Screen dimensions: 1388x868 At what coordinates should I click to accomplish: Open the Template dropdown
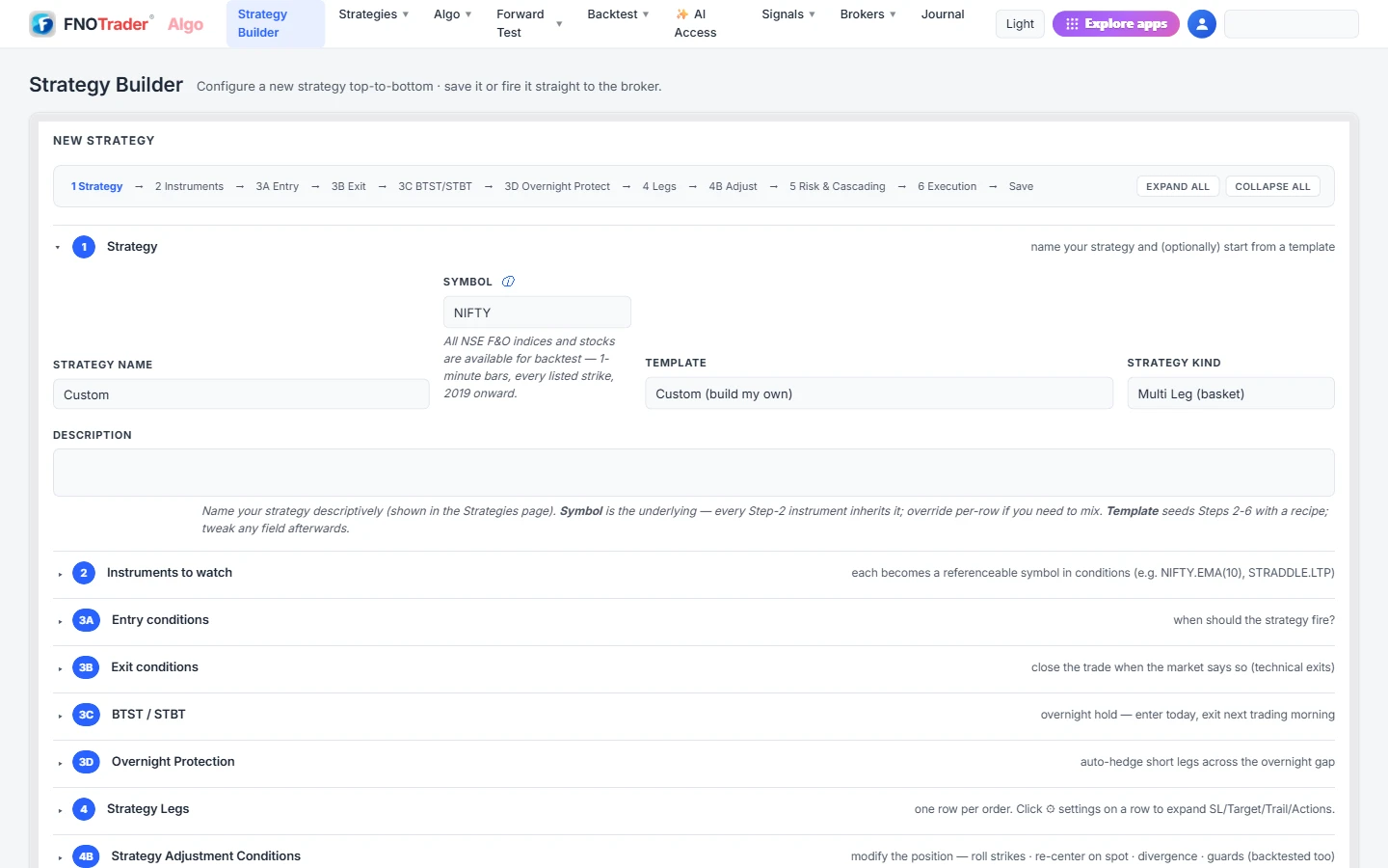pos(879,393)
